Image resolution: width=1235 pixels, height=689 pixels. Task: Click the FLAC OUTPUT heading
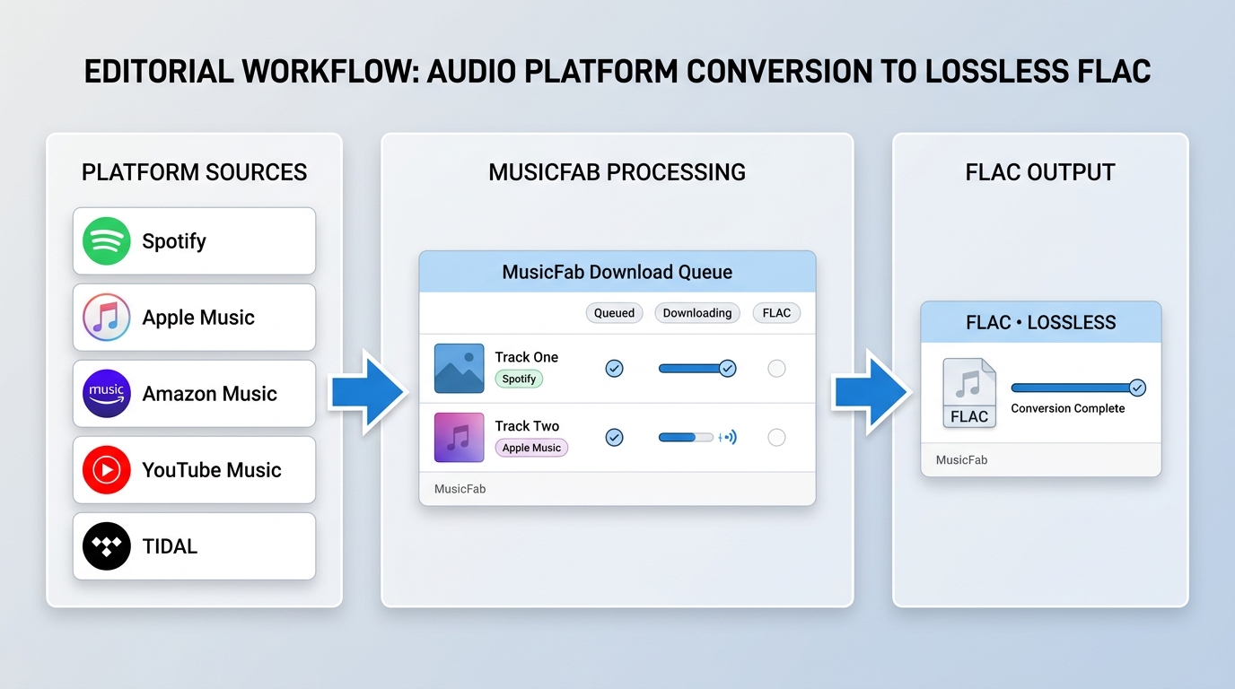point(1040,172)
